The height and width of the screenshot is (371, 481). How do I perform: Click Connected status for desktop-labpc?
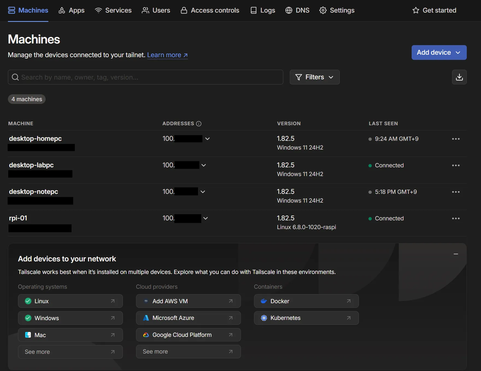(389, 165)
